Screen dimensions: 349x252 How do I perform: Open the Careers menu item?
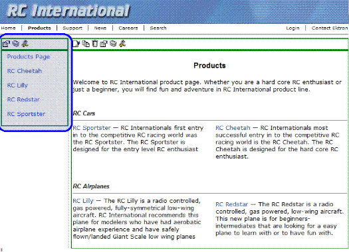click(128, 29)
